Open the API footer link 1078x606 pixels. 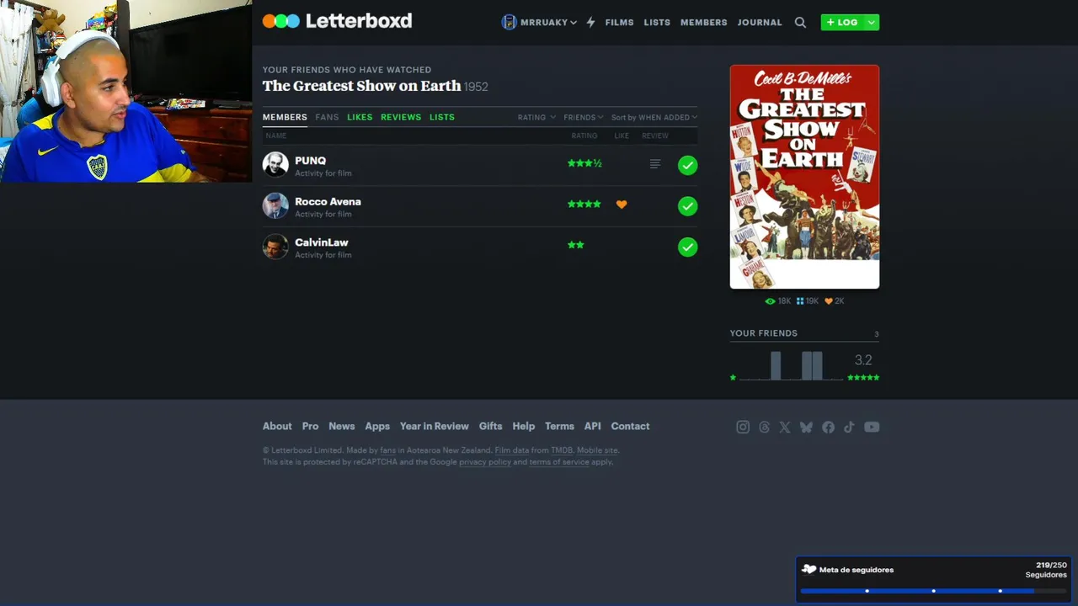tap(592, 426)
